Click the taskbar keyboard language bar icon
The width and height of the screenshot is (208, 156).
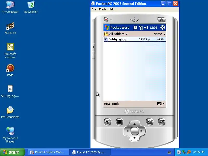click(170, 152)
